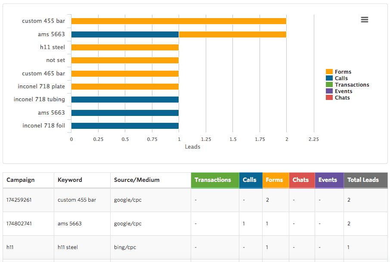Sort table by the Keyword column header
Screen dimensions: 390x262
pos(82,180)
